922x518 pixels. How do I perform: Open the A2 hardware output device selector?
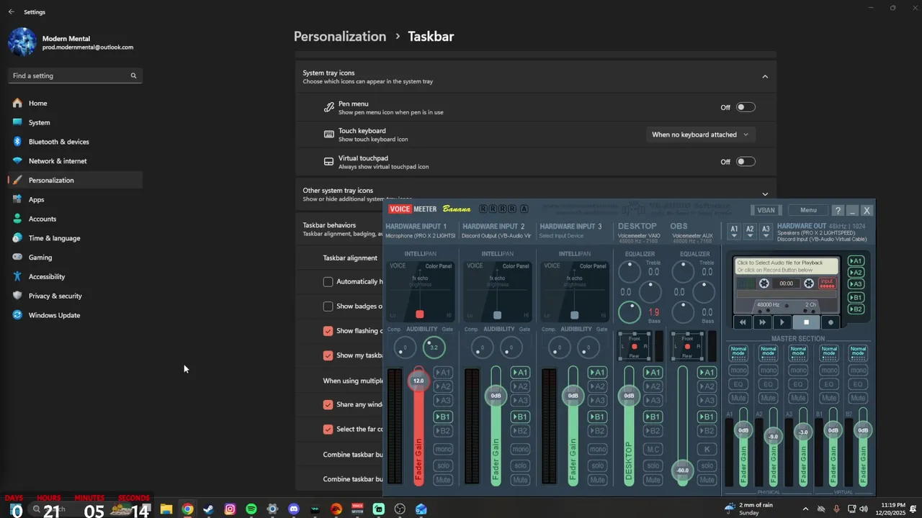click(x=750, y=231)
